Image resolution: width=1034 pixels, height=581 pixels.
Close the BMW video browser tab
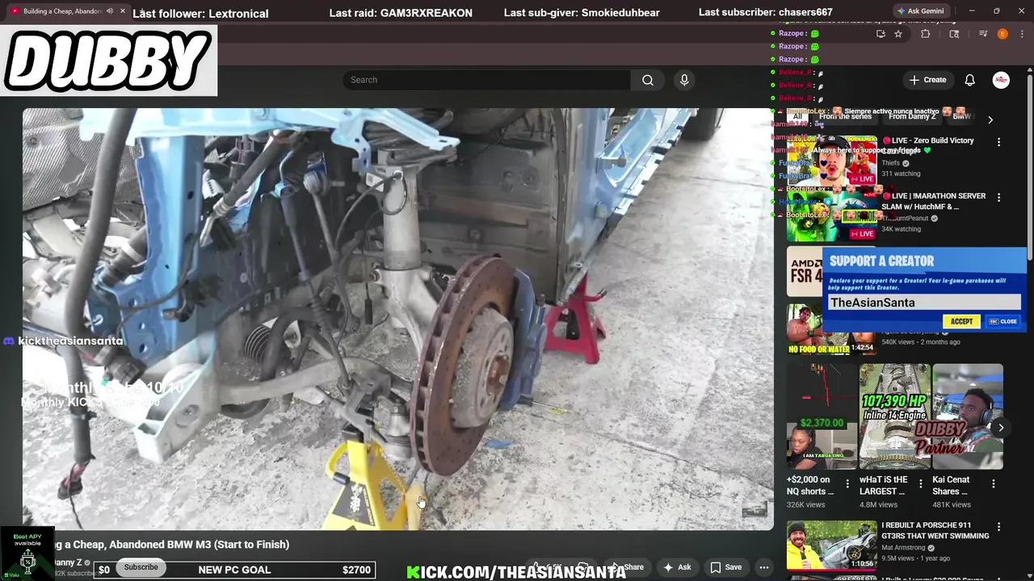[123, 11]
